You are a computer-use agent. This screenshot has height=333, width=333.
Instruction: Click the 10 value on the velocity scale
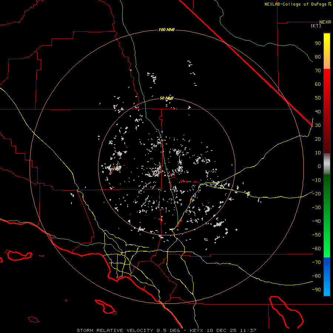318,153
